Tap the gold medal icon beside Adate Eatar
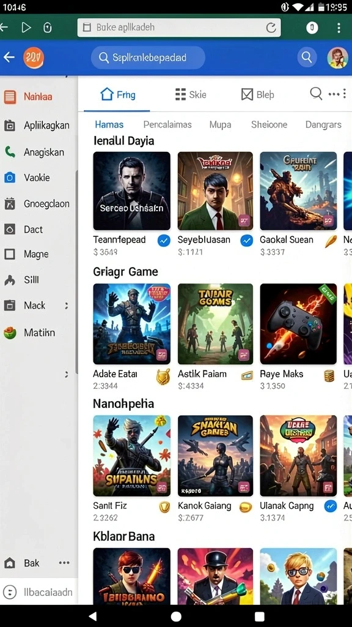This screenshot has height=627, width=352. [163, 377]
